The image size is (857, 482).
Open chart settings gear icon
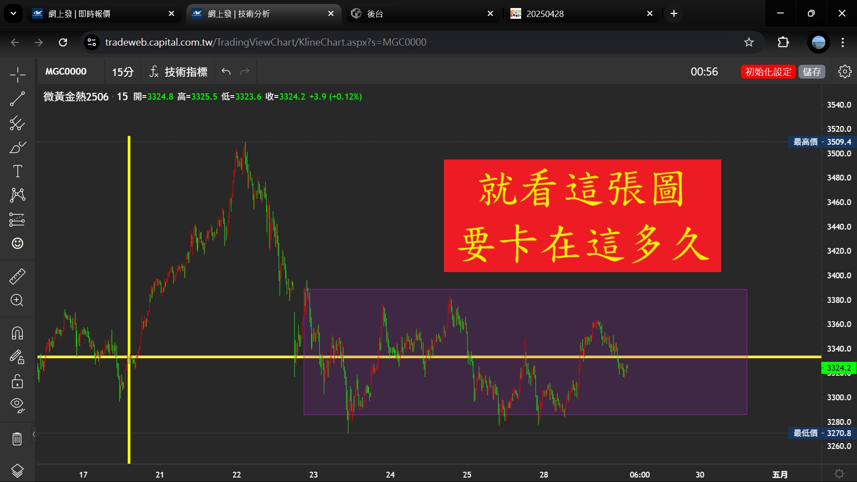click(844, 72)
